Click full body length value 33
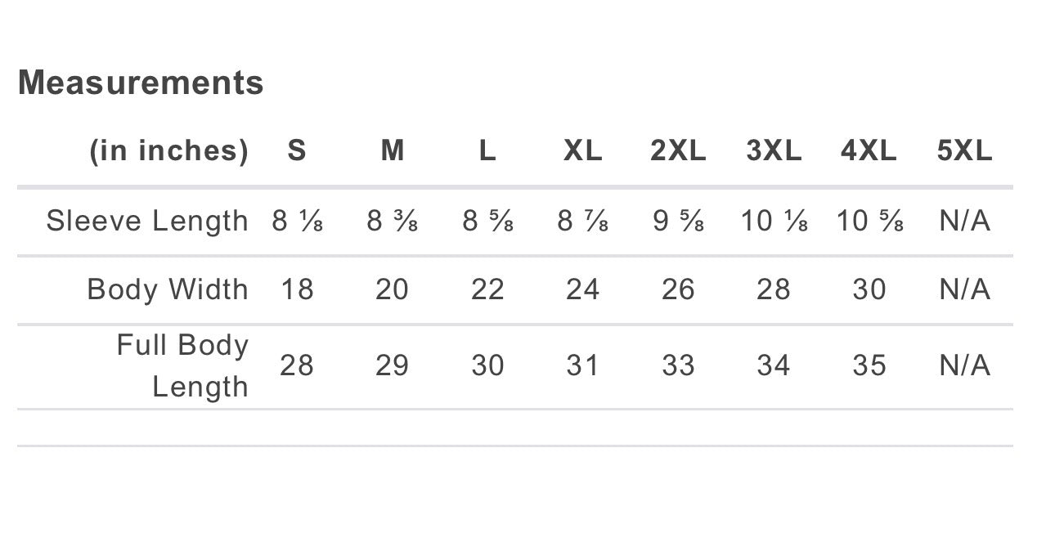Viewport: 1055px width, 542px height. [678, 365]
